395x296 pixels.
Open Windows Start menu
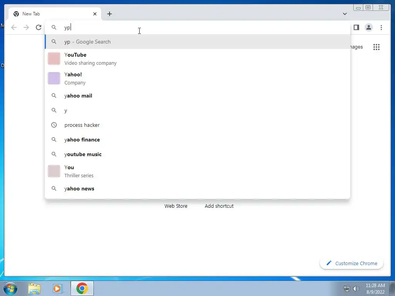10,288
